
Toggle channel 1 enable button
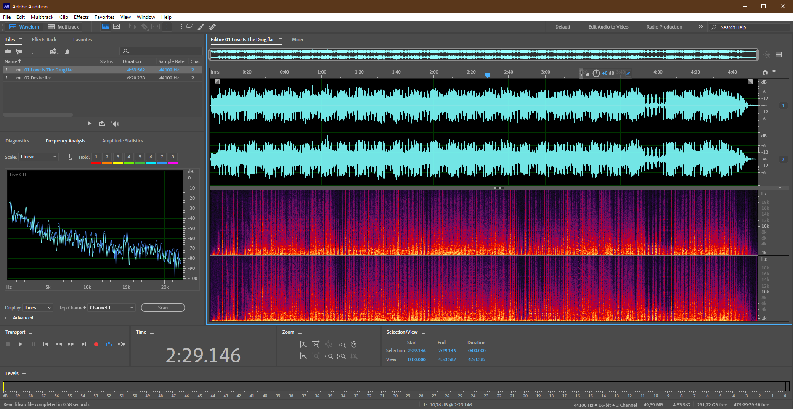[x=783, y=106]
